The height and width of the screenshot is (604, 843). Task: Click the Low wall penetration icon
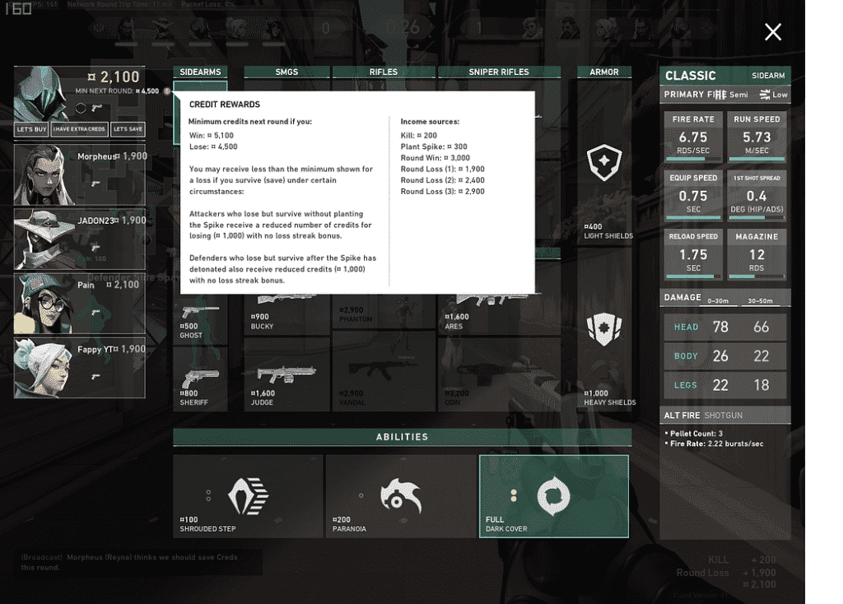(x=765, y=95)
